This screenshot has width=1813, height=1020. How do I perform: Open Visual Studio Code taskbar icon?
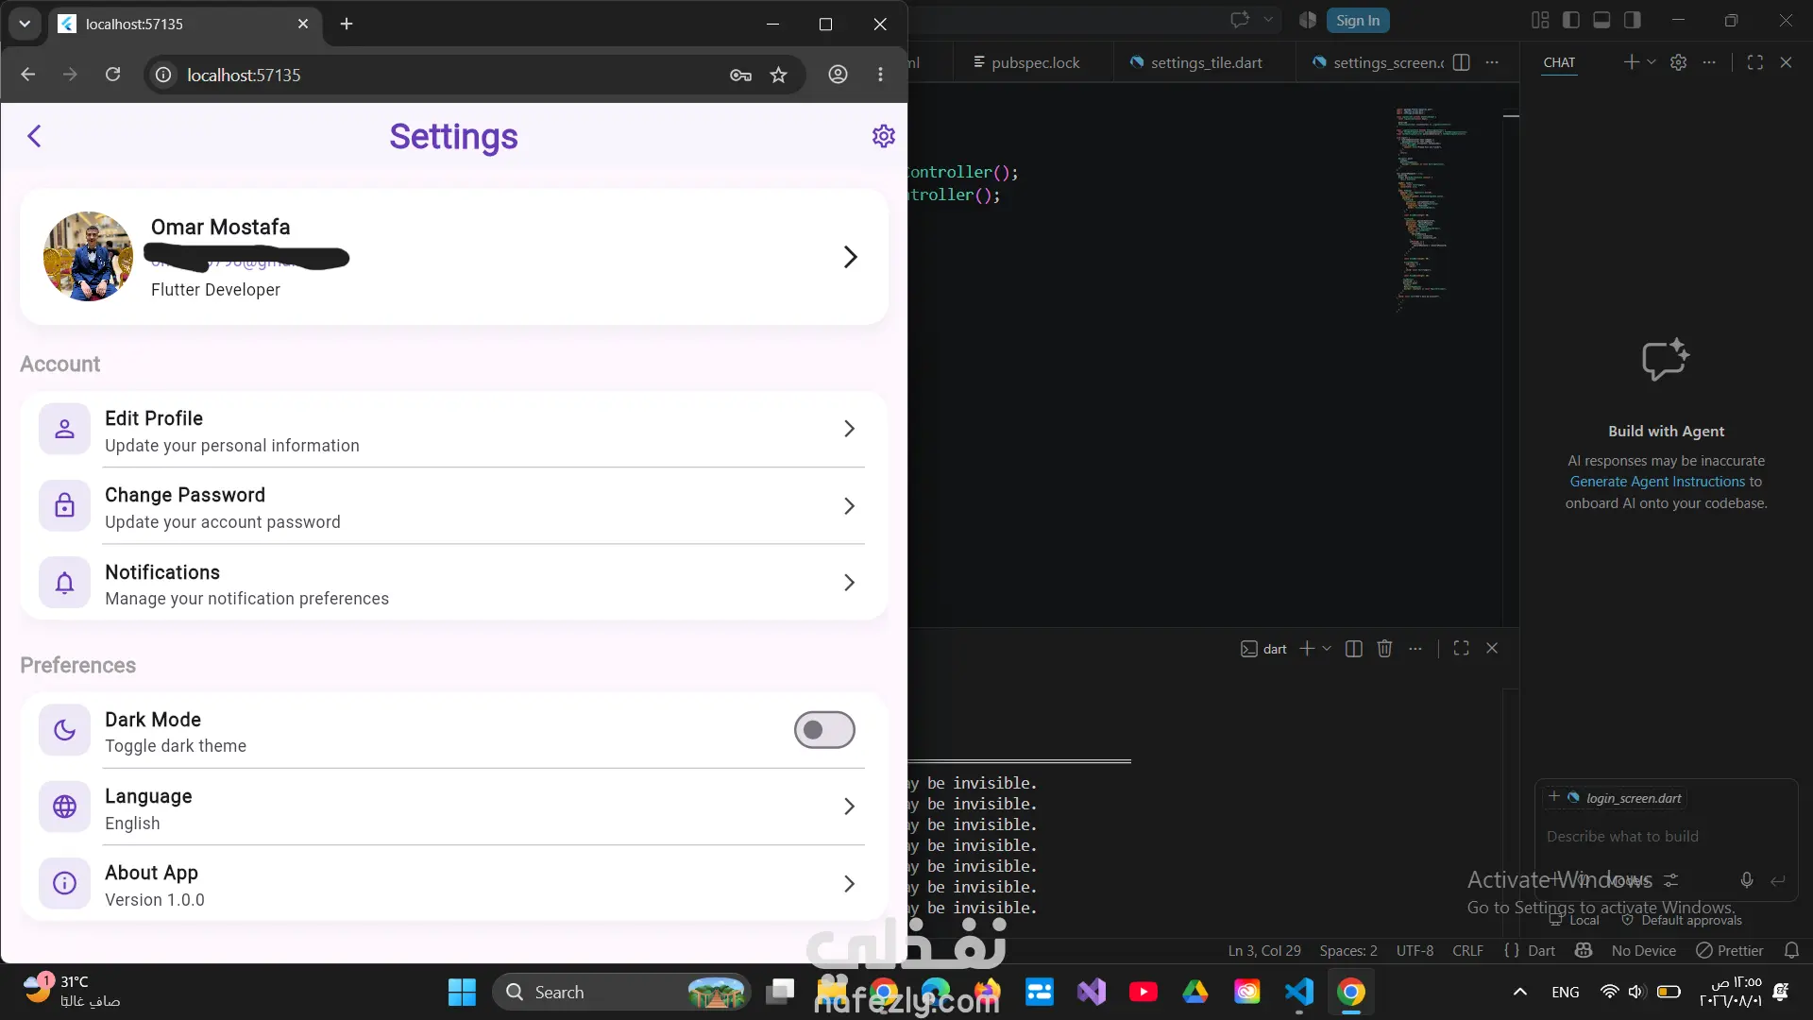[x=1299, y=992]
